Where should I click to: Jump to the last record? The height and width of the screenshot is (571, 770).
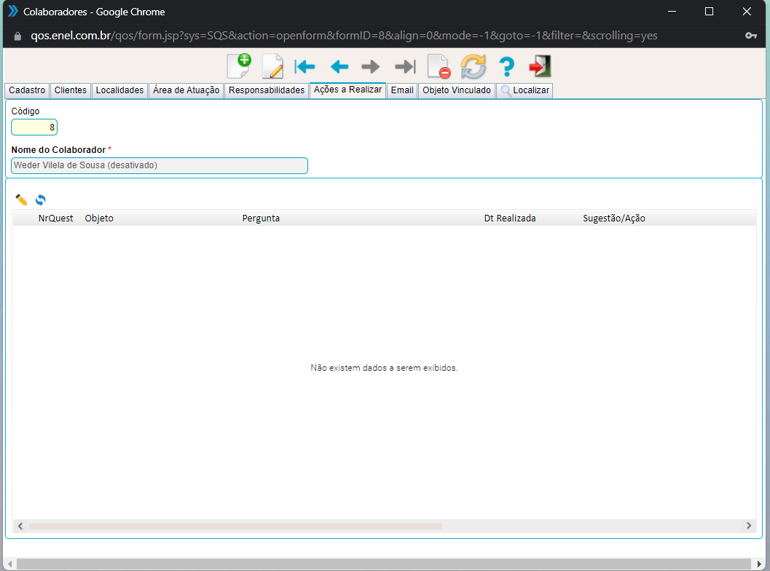click(x=404, y=67)
